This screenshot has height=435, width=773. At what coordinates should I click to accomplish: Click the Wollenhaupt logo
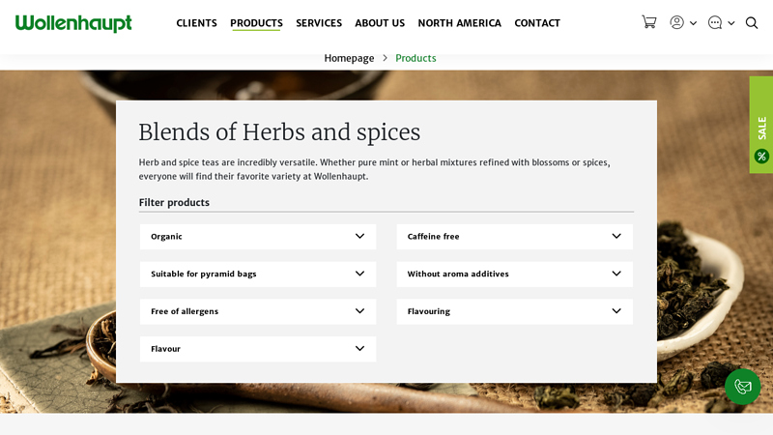[x=73, y=23]
